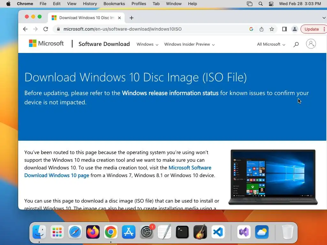This screenshot has height=245, width=327.
Task: Open TextEdit from the Dock
Action: (164, 232)
